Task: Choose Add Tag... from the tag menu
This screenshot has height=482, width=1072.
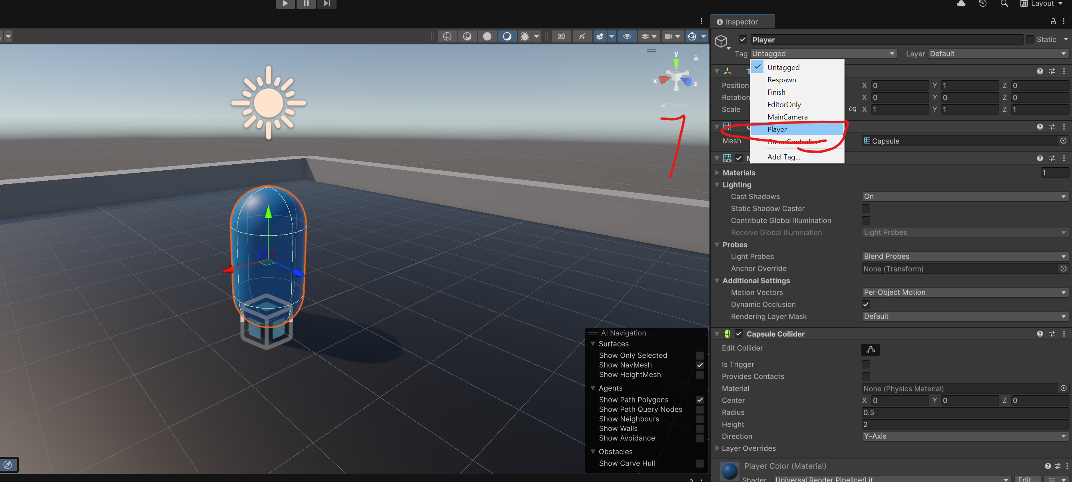Action: click(783, 157)
